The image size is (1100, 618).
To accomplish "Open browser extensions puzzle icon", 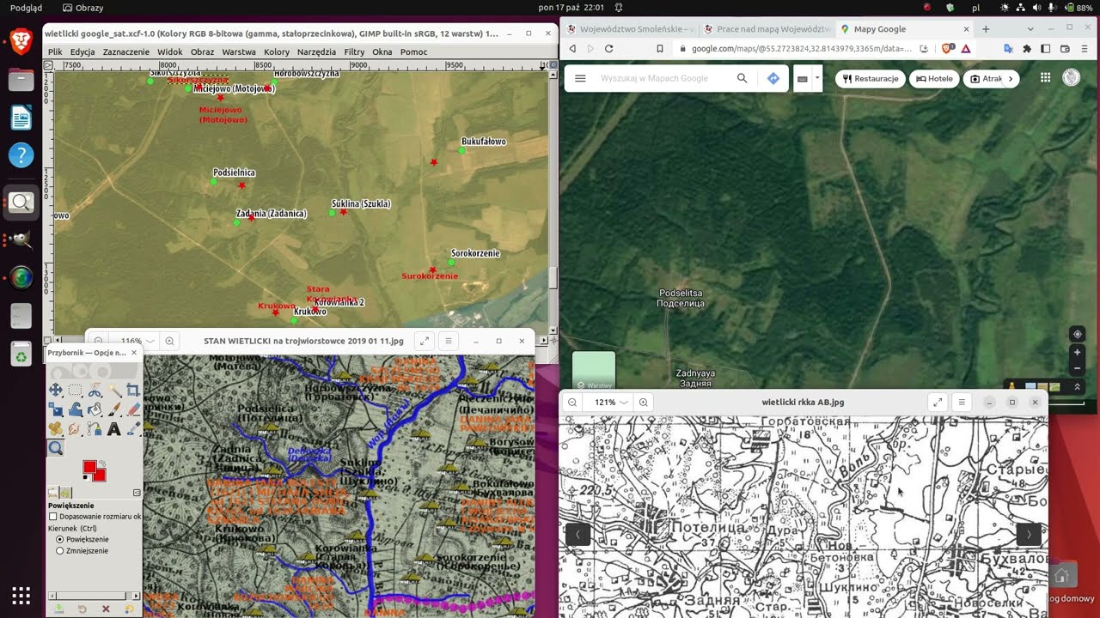I will pos(1026,49).
